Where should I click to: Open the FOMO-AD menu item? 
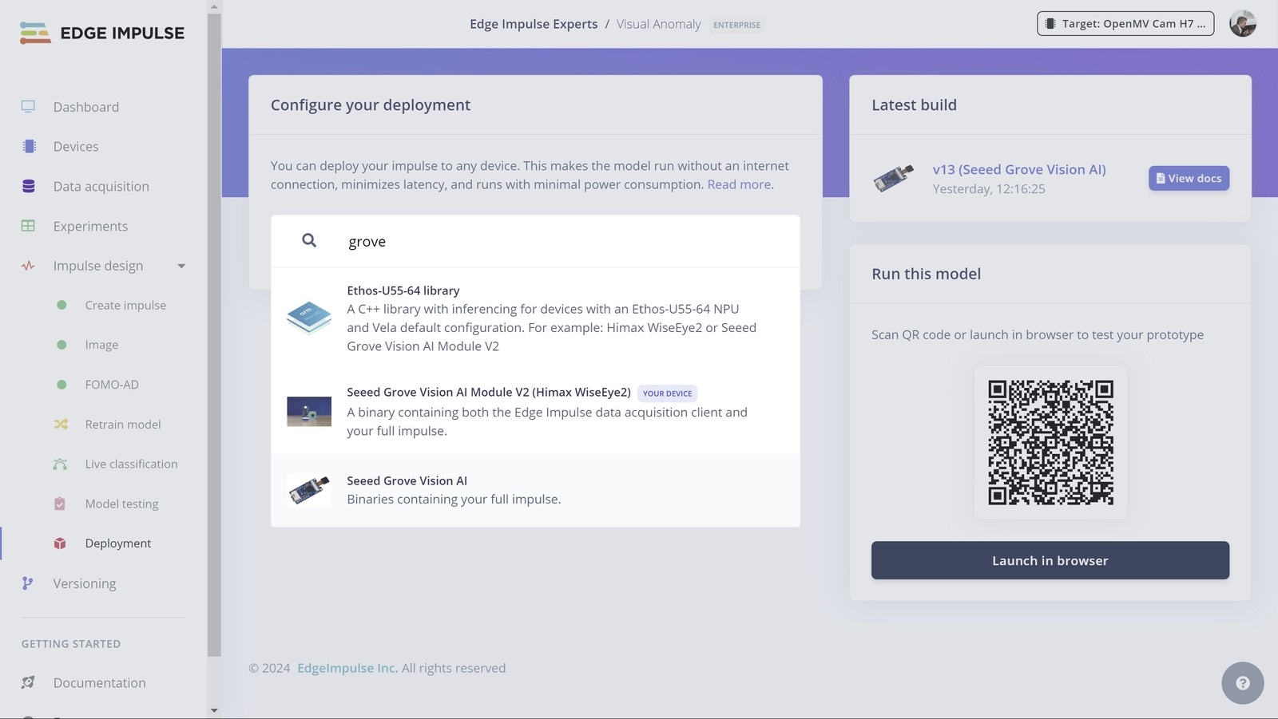(x=112, y=385)
